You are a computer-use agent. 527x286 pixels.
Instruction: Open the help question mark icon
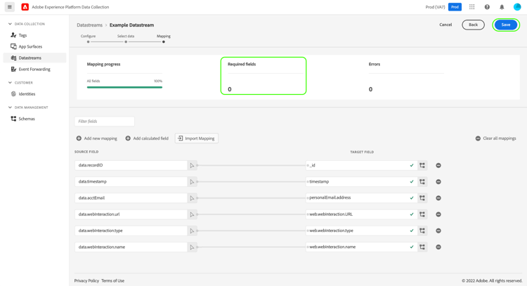pyautogui.click(x=487, y=7)
